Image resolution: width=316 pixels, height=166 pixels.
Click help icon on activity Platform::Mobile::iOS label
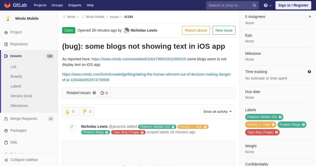pyautogui.click(x=173, y=127)
